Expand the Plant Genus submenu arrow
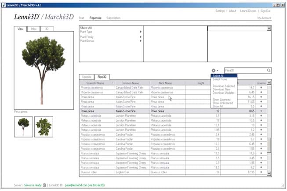This screenshot has width=287, height=191. coord(140,41)
